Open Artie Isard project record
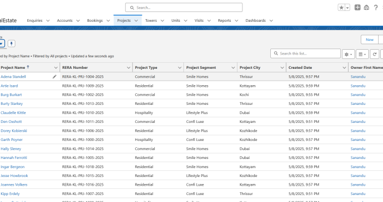This screenshot has width=383, height=202. pos(9,86)
